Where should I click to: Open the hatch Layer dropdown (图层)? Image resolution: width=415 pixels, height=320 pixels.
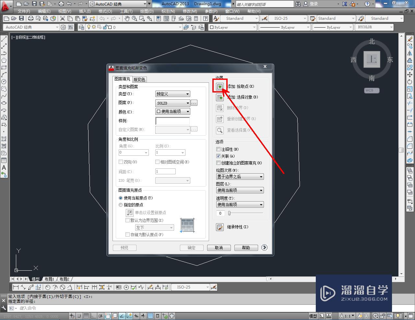tap(240, 190)
